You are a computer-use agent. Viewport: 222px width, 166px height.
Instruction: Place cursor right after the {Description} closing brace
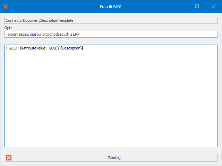tap(83, 48)
